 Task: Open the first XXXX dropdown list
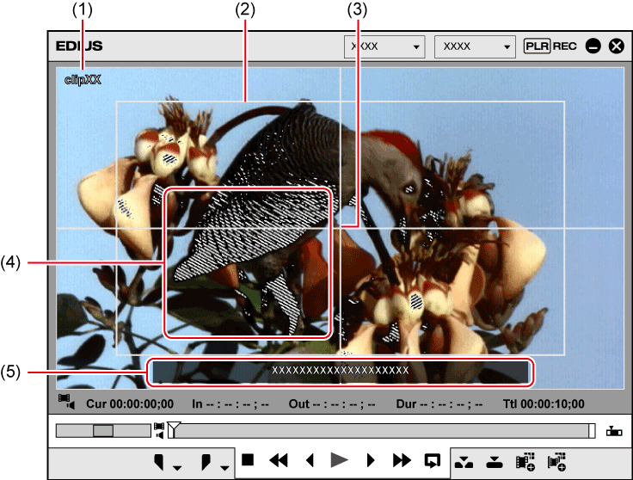[x=384, y=46]
